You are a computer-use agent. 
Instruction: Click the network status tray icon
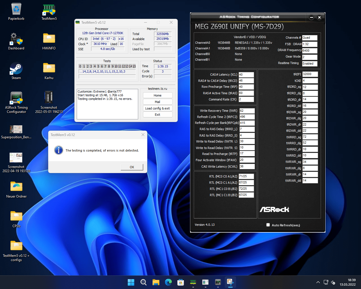pos(326,282)
